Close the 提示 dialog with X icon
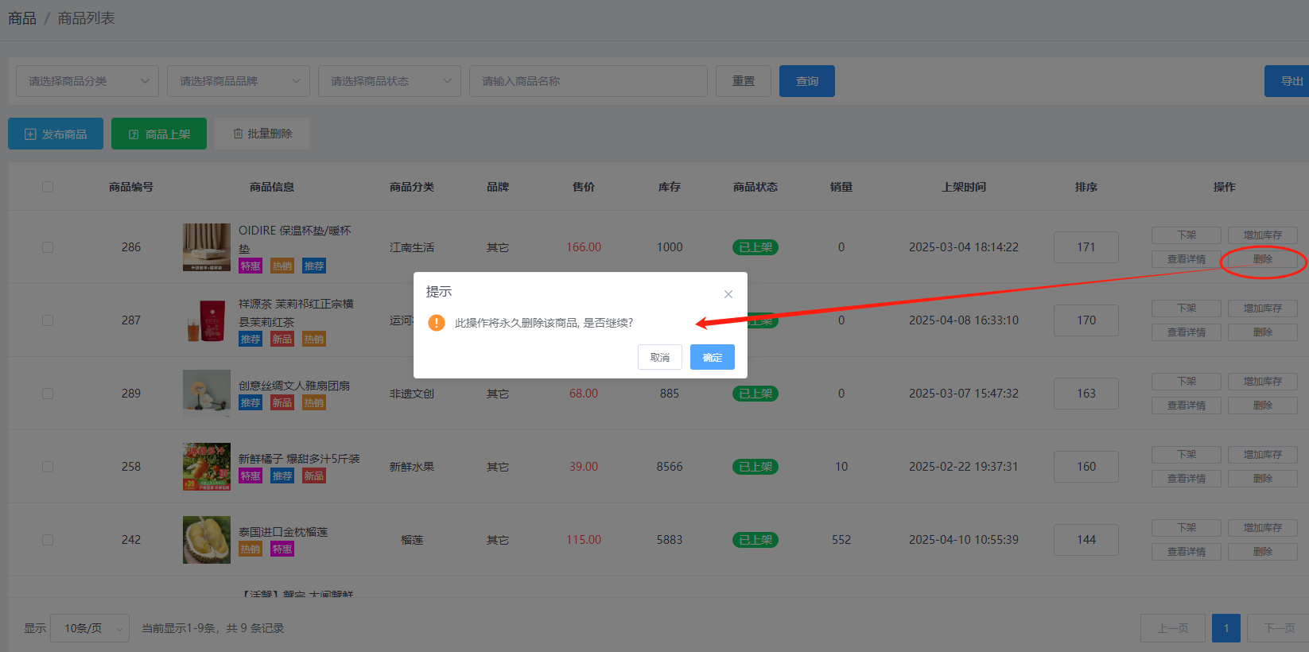The width and height of the screenshot is (1309, 652). (x=728, y=294)
